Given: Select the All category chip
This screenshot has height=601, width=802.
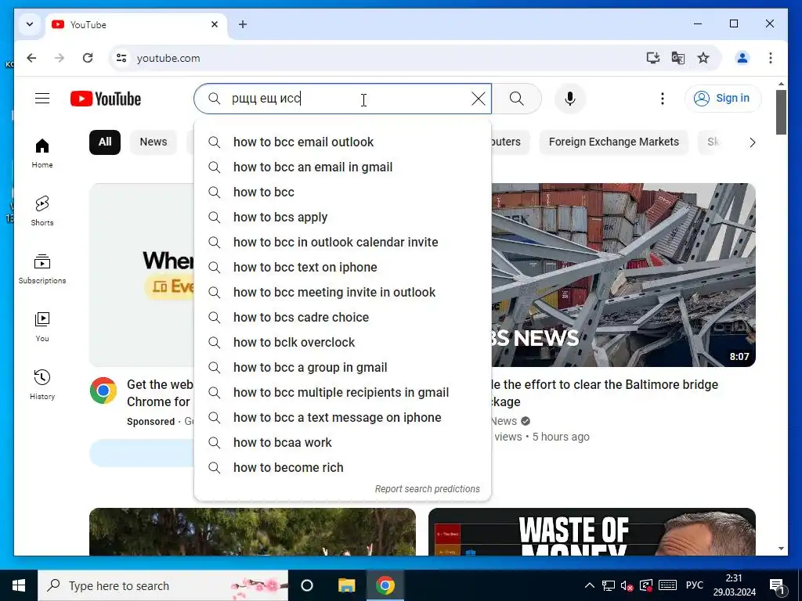Looking at the screenshot, I should coord(105,142).
